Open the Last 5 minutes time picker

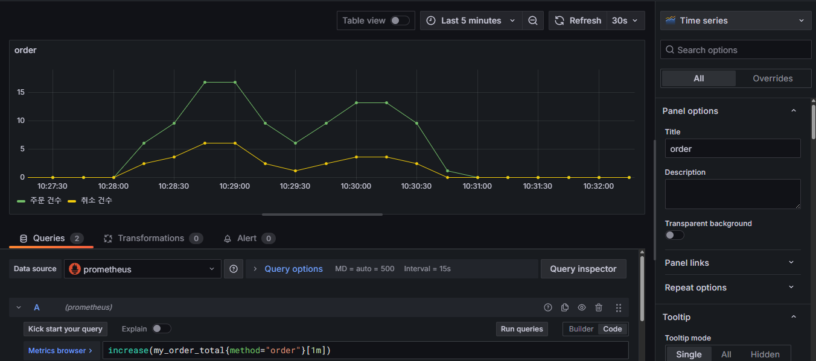[x=471, y=20]
